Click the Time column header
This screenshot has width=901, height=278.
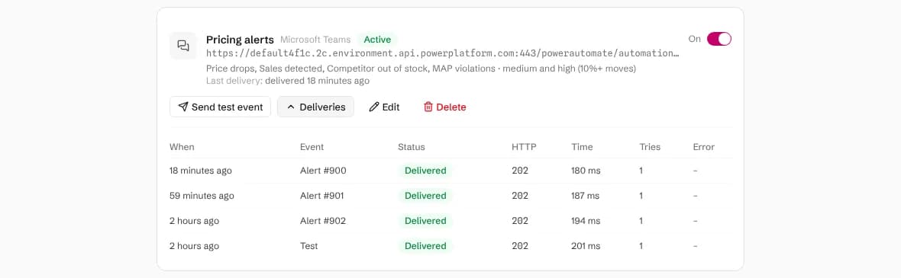[x=582, y=147]
